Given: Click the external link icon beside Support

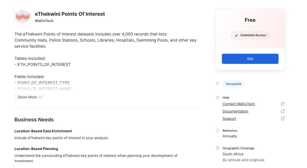Looking at the screenshot, I should pos(283,119).
